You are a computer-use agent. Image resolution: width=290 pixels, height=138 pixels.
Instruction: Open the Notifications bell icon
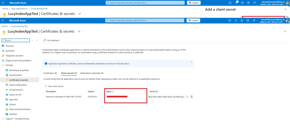coord(236,20)
